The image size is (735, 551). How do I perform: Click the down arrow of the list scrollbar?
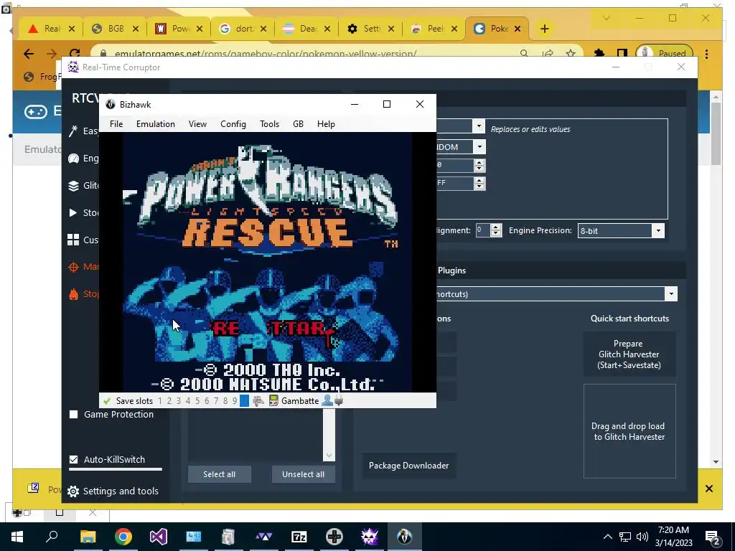[x=329, y=456]
